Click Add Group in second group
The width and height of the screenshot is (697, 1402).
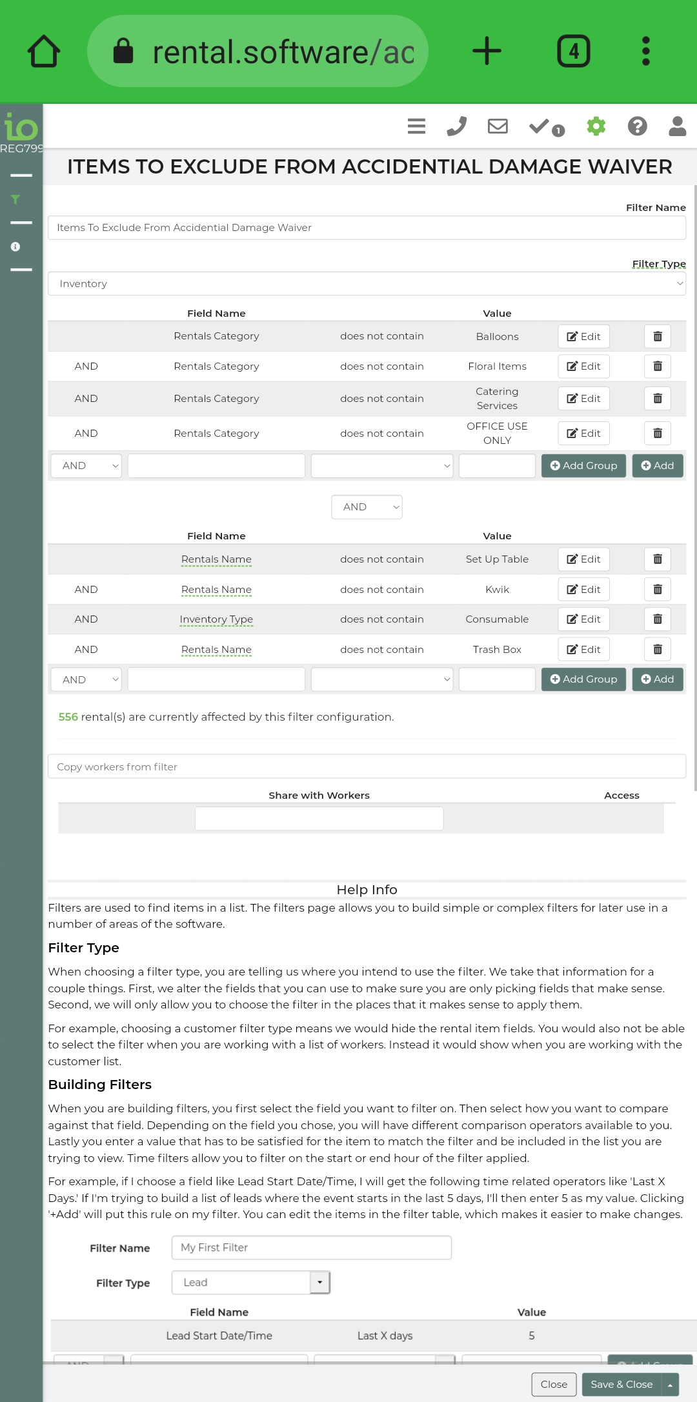583,679
